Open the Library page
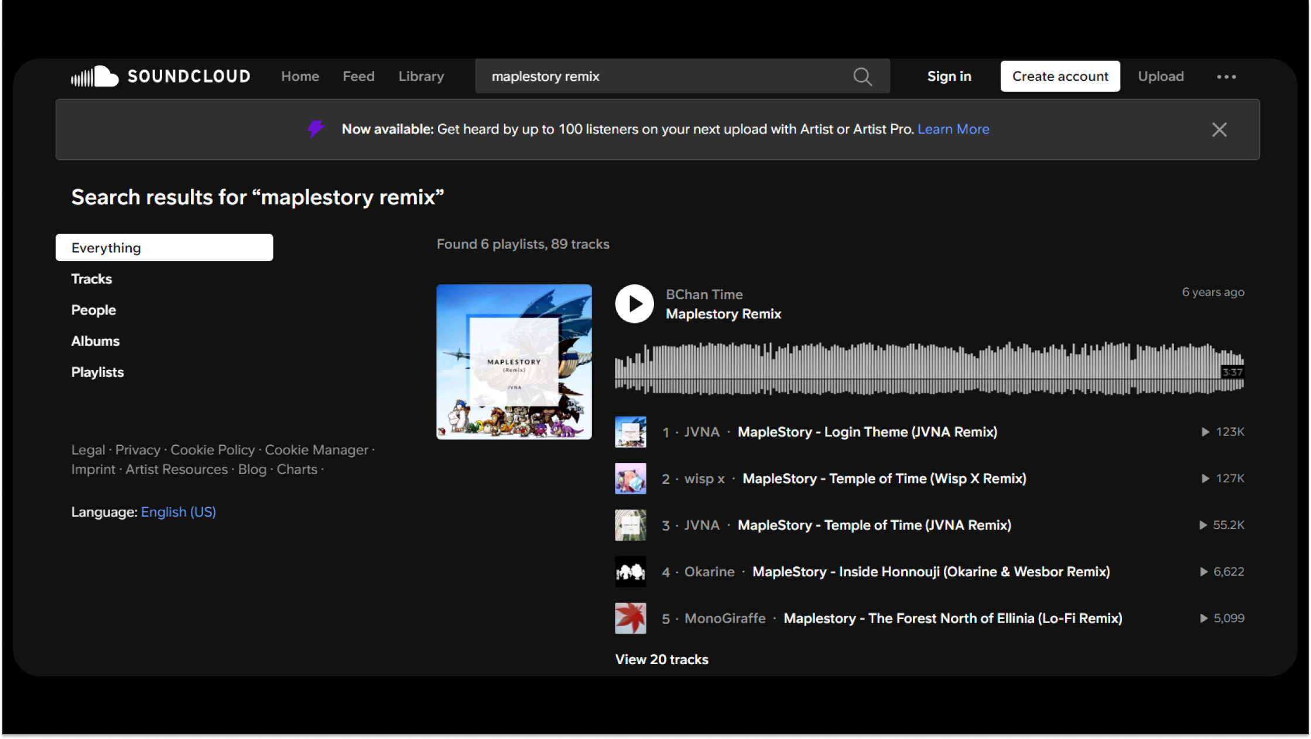1311x739 pixels. click(x=421, y=76)
